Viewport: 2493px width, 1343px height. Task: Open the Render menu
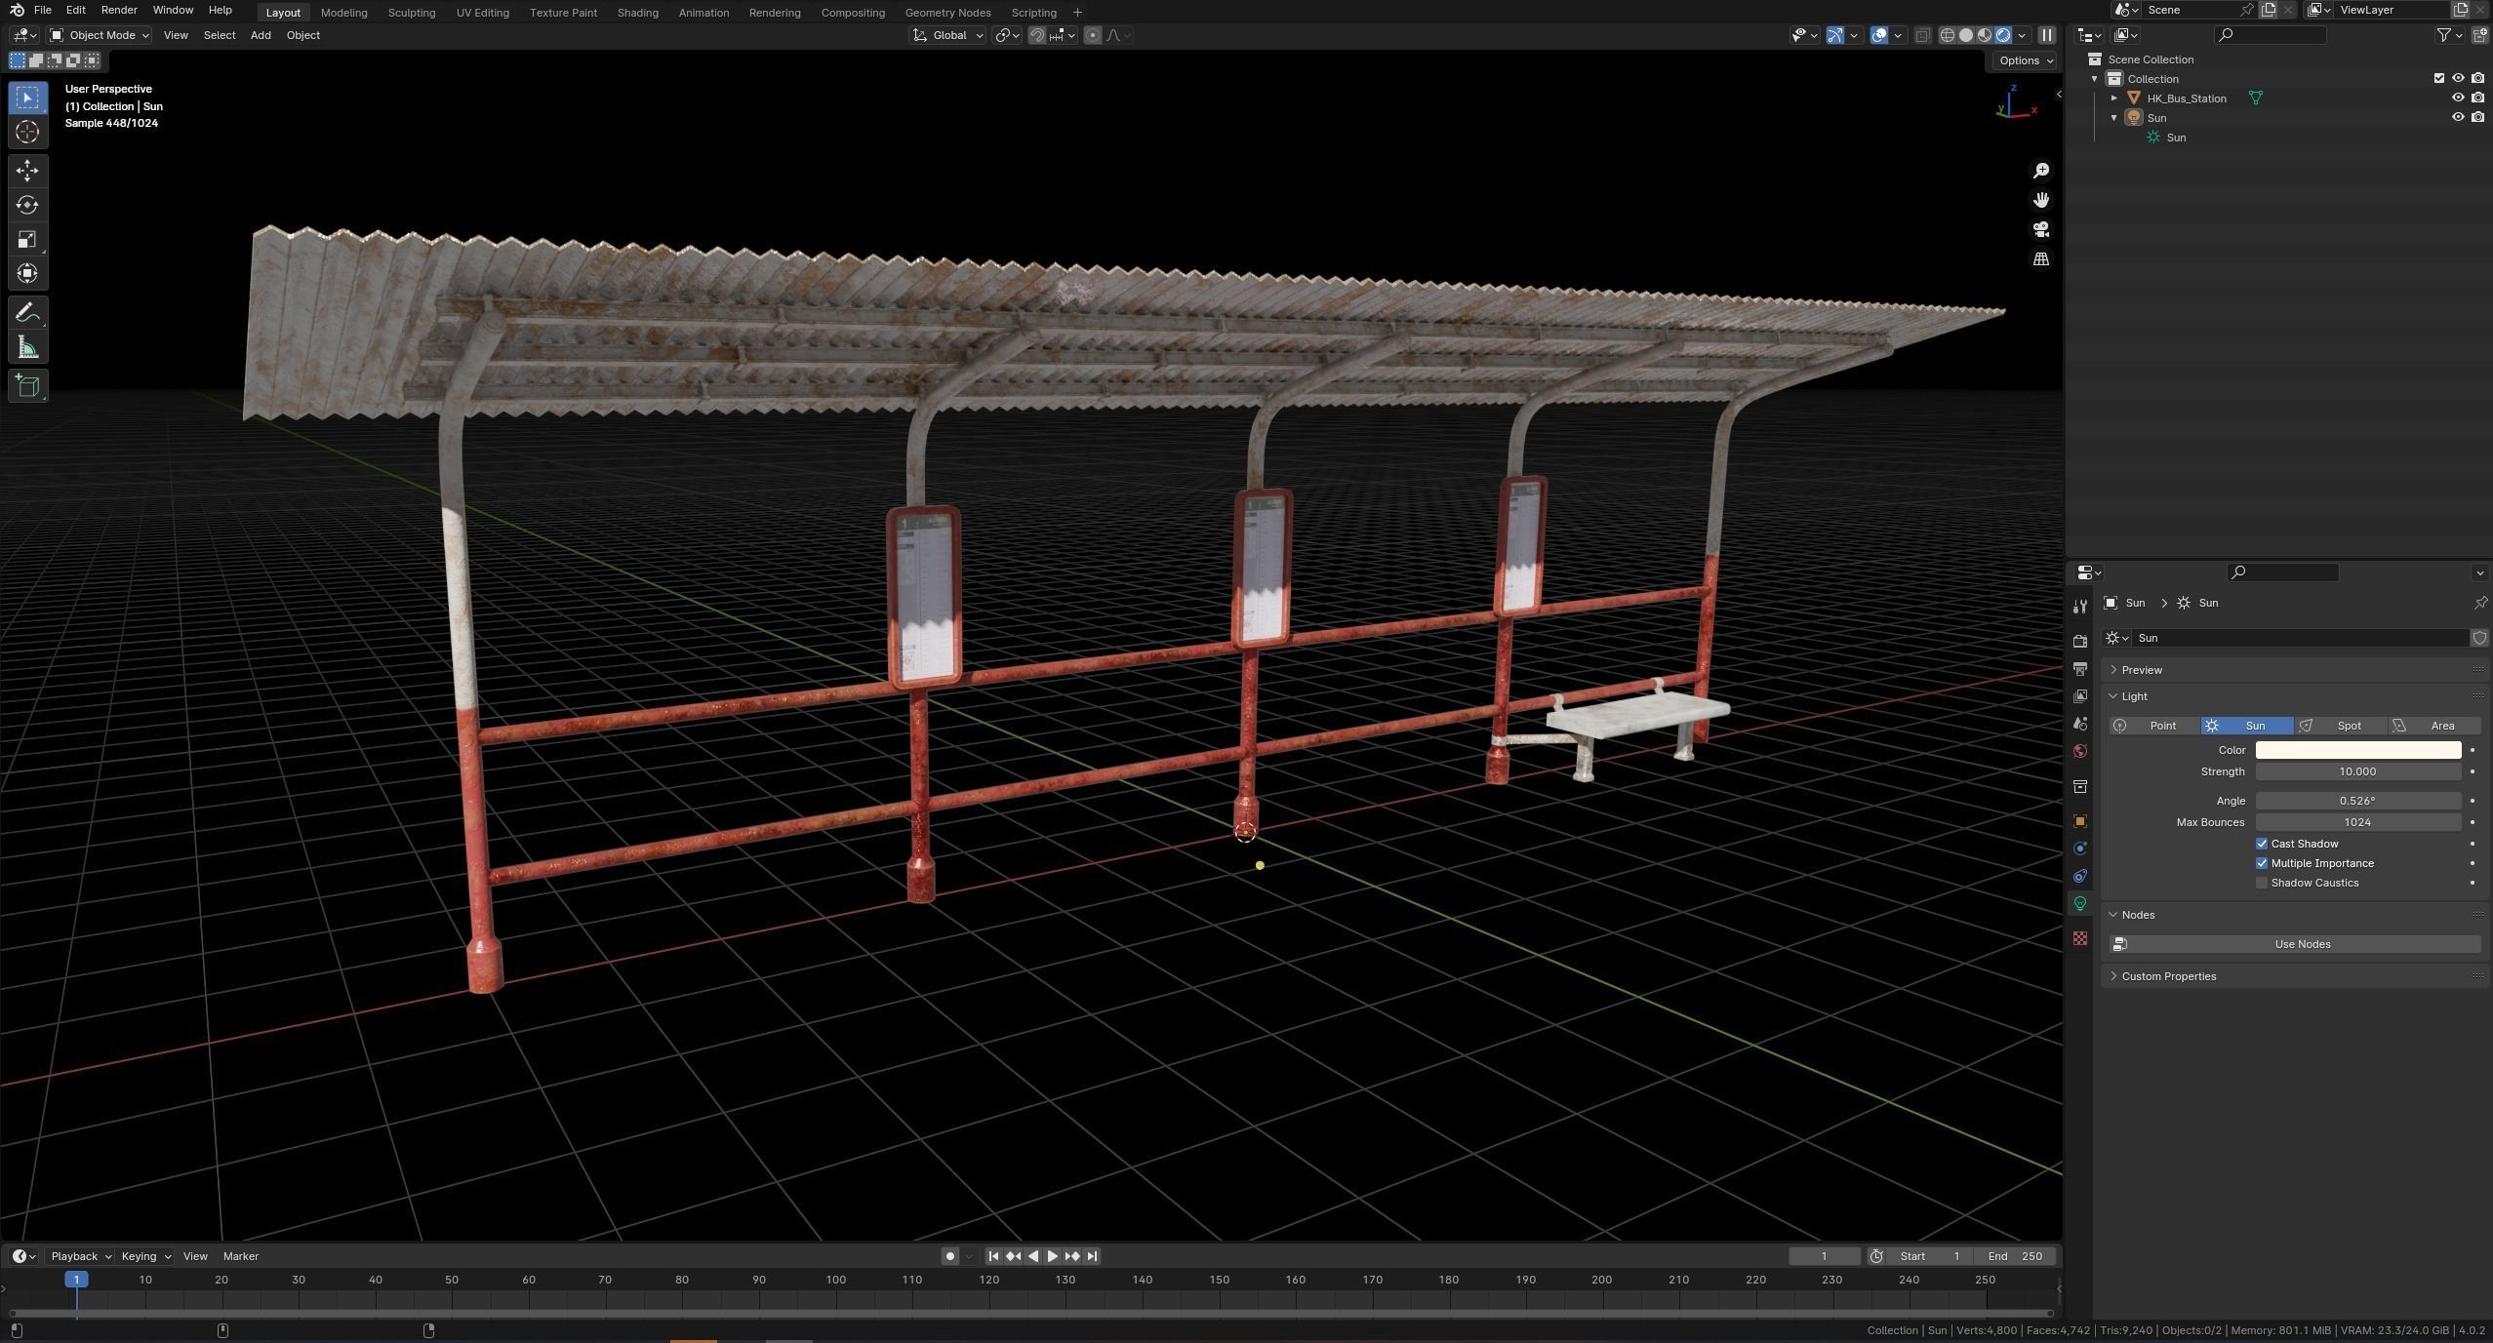(x=119, y=10)
